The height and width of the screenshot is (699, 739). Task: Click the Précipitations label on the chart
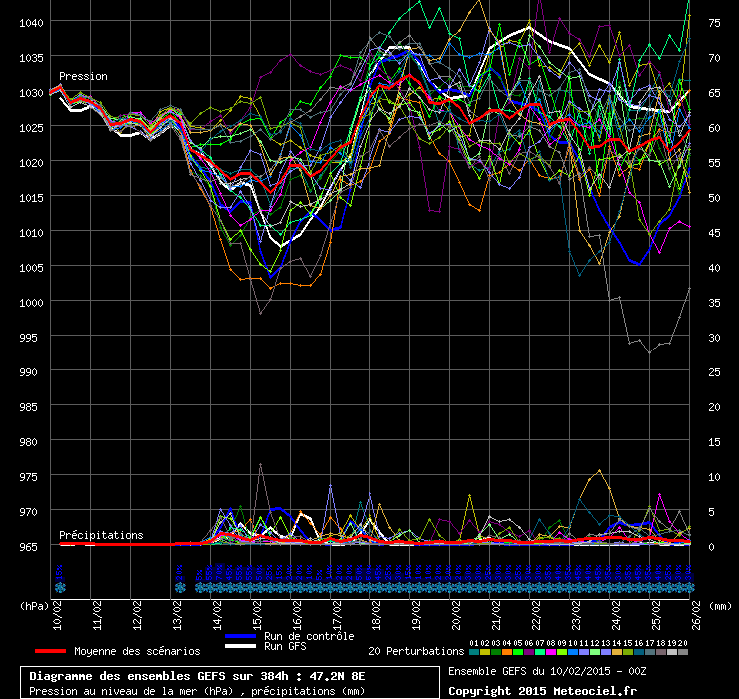tap(100, 536)
